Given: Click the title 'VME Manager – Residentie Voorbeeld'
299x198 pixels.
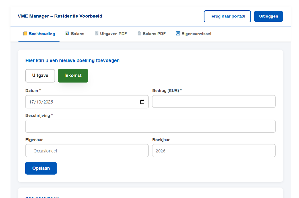Looking at the screenshot, I should point(60,16).
